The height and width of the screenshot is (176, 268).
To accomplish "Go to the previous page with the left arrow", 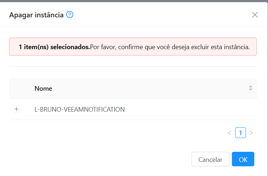I will [x=229, y=133].
